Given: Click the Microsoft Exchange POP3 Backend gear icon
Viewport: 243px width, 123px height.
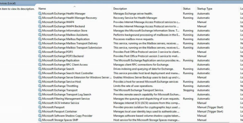Looking at the screenshot, I should (x=40, y=56).
